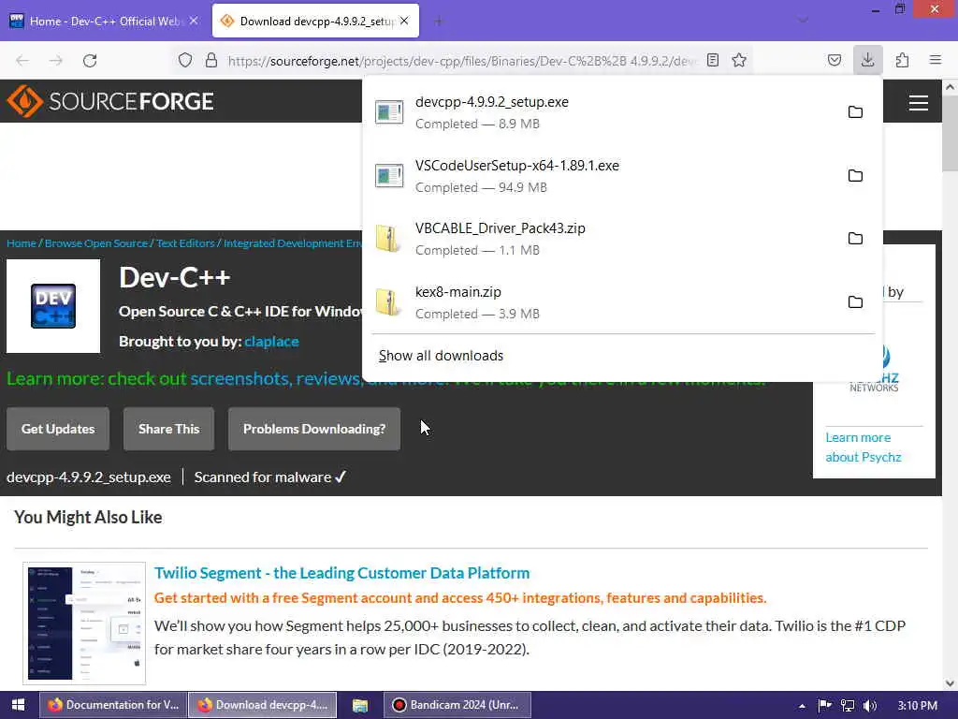Open the Firefox application hamburger menu
The image size is (958, 719).
[936, 60]
